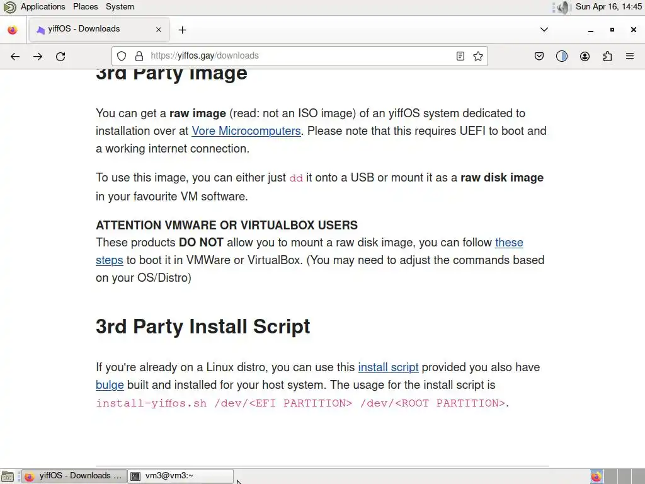This screenshot has height=484, width=645.
Task: Select the '3rd Party Install Script' heading
Action: pyautogui.click(x=203, y=326)
